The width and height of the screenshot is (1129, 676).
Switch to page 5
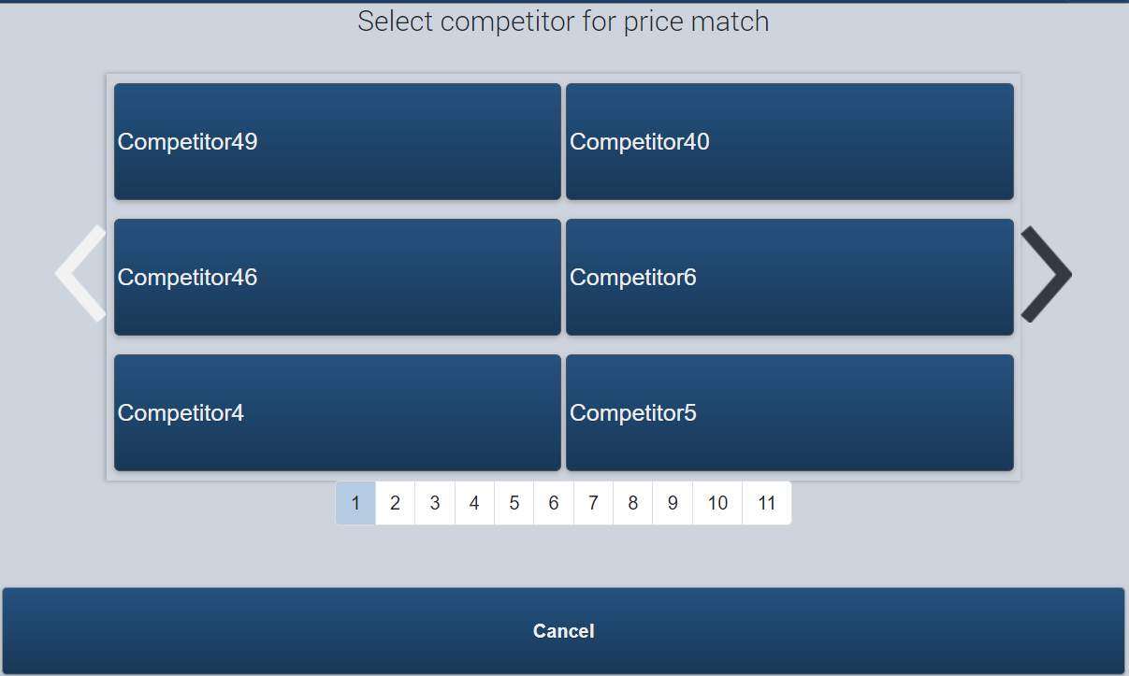pyautogui.click(x=514, y=503)
